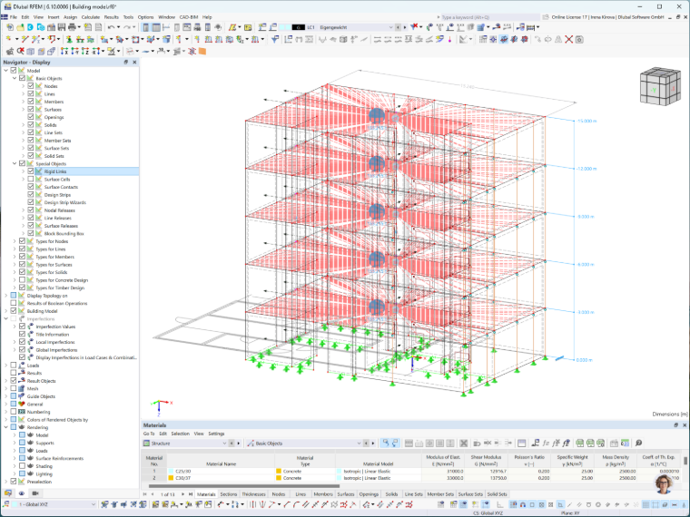Click the Undo arrow icon
Image resolution: width=690 pixels, height=517 pixels.
click(111, 27)
